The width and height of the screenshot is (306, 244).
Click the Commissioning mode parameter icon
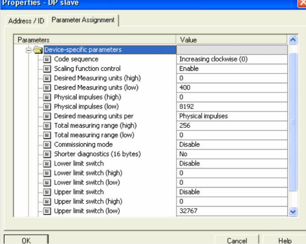pyautogui.click(x=47, y=145)
